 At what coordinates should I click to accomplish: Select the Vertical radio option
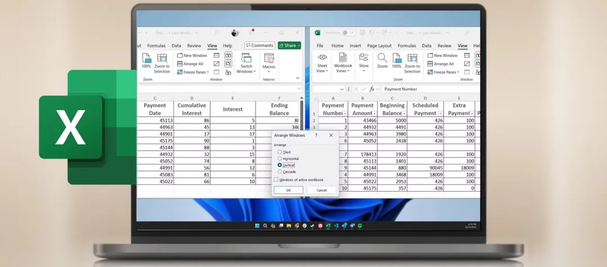click(x=279, y=165)
